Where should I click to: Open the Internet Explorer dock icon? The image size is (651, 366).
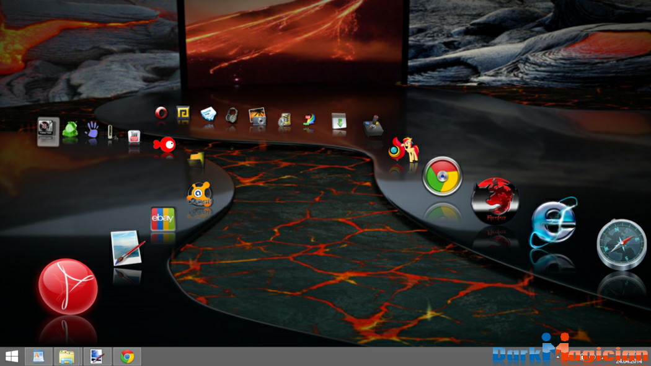coord(554,222)
